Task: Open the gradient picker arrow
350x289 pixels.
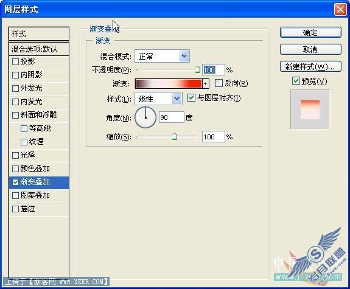Action: click(205, 84)
